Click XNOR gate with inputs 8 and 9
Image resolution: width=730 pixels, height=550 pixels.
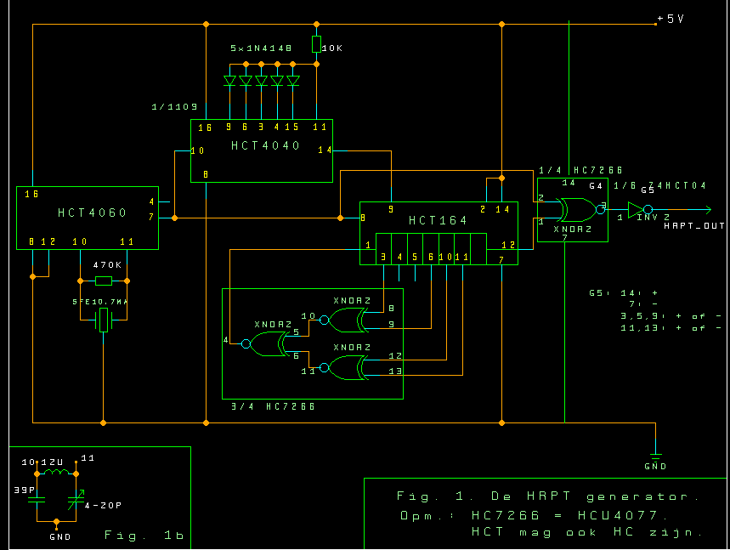point(343,320)
